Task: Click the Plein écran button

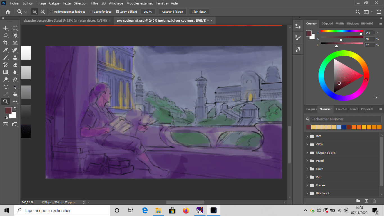Action: click(199, 12)
